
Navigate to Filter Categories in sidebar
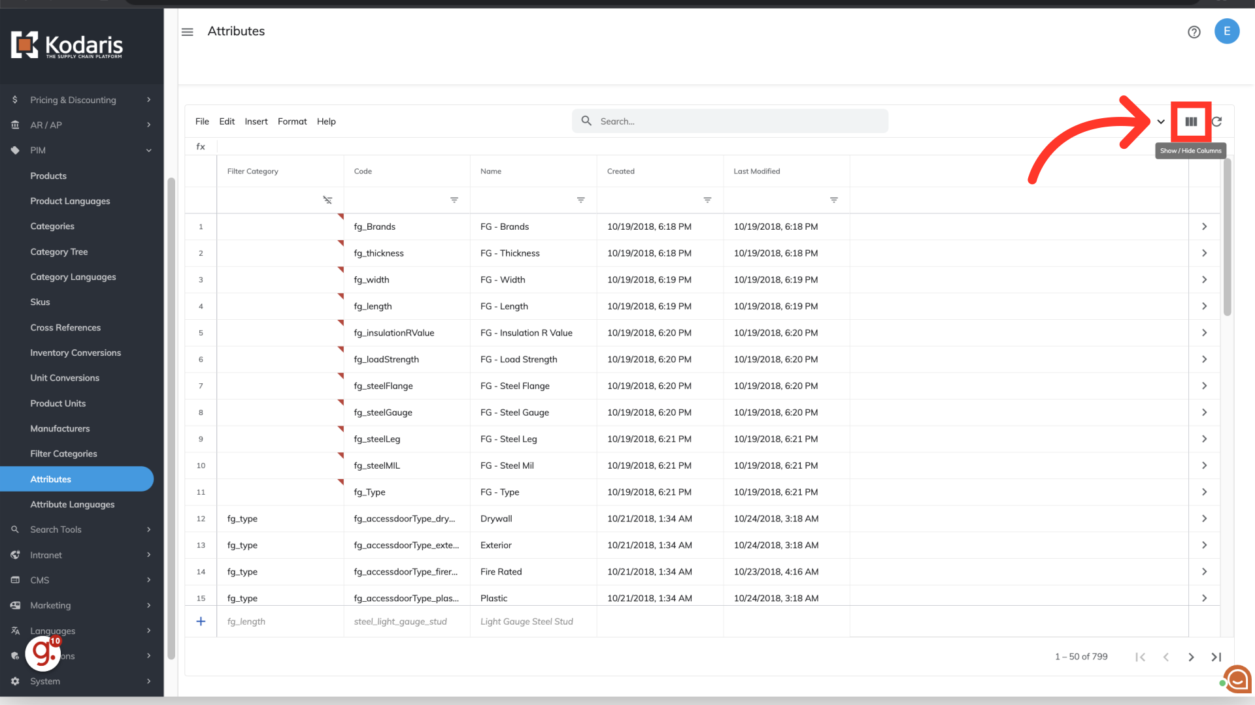tap(63, 454)
